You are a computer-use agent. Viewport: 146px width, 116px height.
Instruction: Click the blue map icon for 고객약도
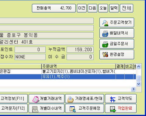113,99
